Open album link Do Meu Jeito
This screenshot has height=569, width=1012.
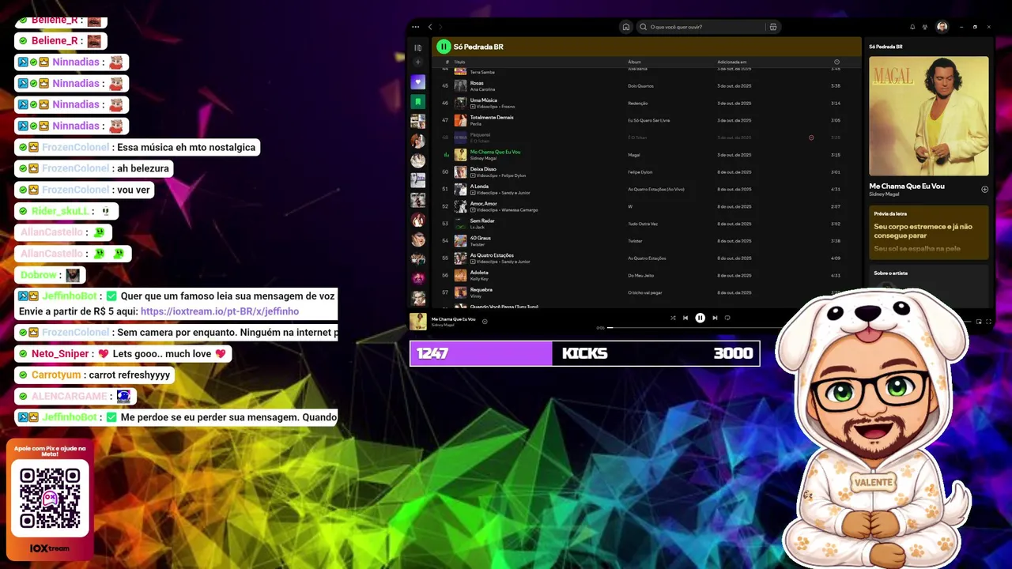click(640, 275)
